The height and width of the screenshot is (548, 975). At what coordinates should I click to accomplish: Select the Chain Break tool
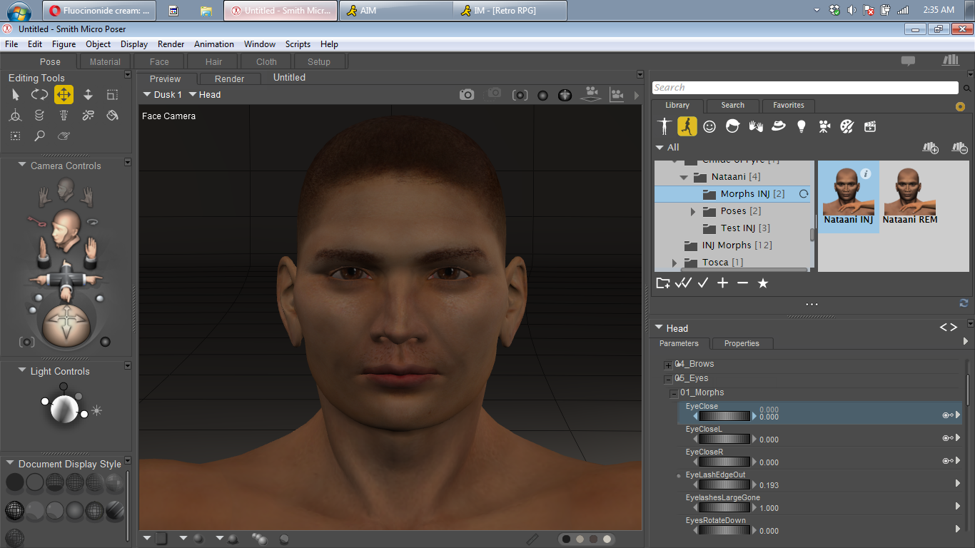88,115
